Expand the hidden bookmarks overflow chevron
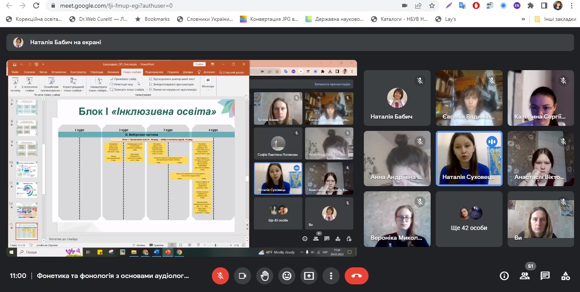Screen dimensions: 580x292 [523, 19]
